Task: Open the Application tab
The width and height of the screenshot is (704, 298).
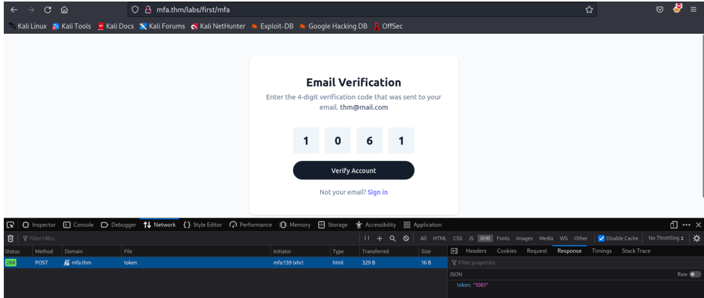Action: (423, 225)
